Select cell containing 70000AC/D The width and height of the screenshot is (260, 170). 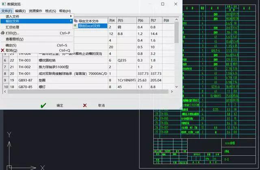73,73
